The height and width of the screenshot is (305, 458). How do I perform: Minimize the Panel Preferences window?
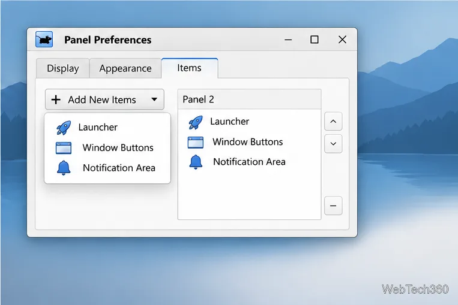coord(288,40)
